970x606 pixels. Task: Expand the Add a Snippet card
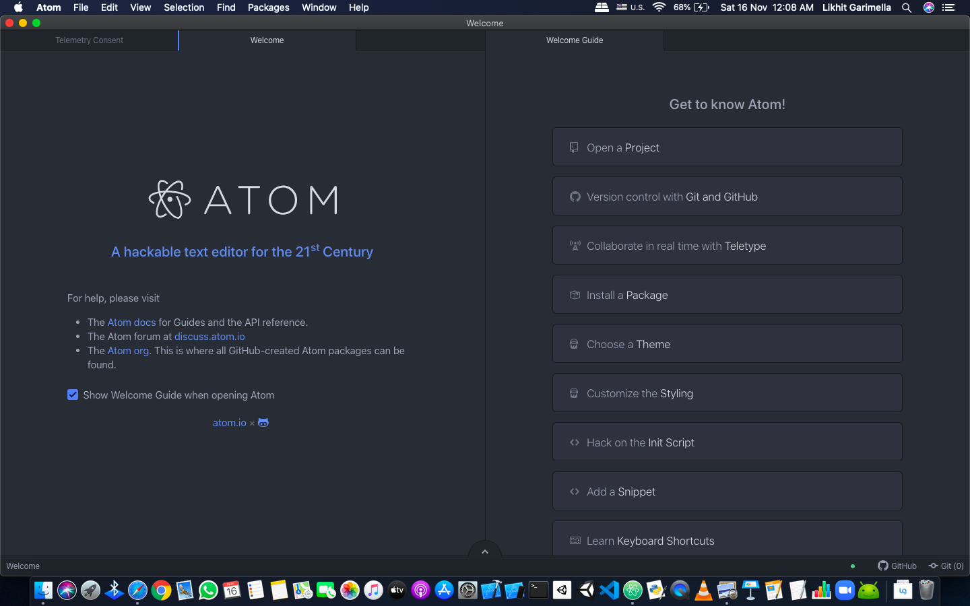[727, 491]
